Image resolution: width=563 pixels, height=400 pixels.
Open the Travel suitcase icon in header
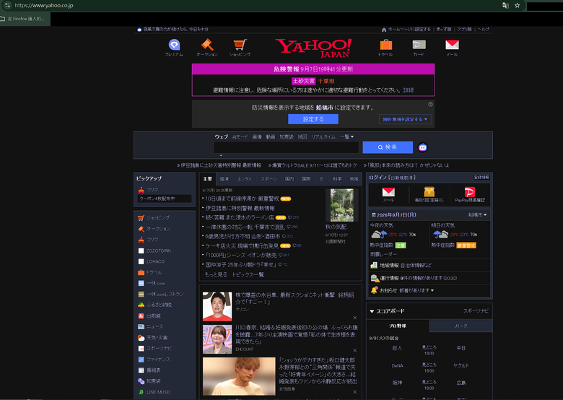pos(386,45)
